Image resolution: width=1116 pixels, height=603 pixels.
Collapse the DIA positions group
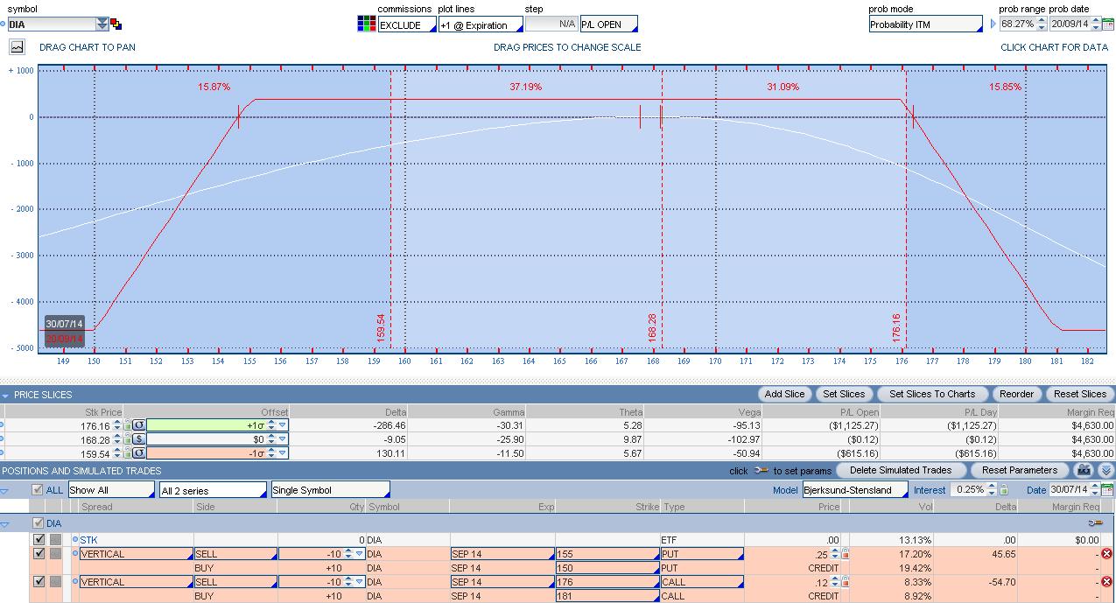[x=5, y=523]
